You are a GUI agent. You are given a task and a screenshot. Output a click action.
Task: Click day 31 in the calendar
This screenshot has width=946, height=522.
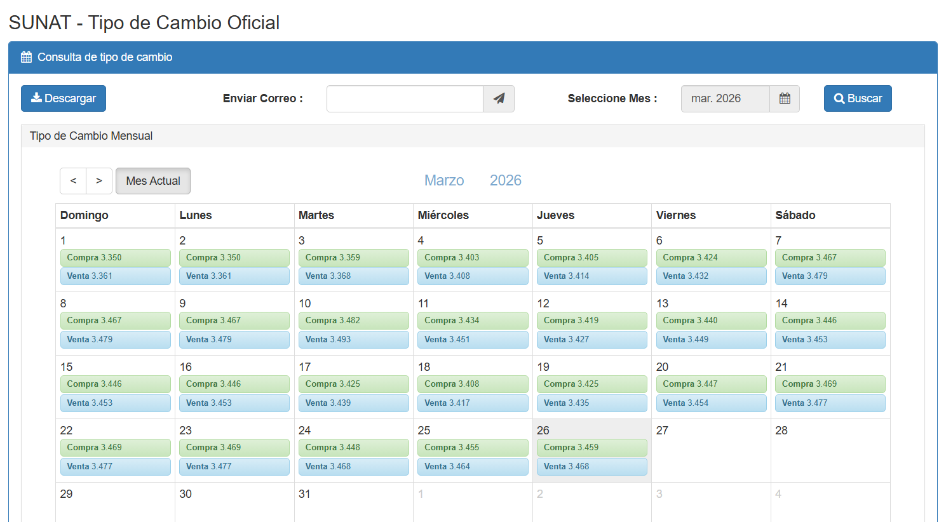pyautogui.click(x=353, y=502)
